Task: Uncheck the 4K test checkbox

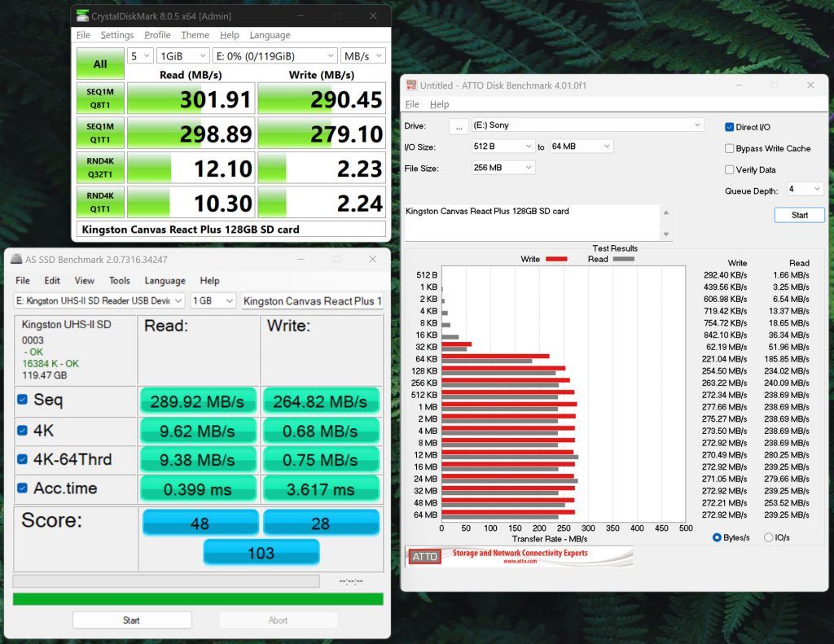Action: click(x=22, y=430)
